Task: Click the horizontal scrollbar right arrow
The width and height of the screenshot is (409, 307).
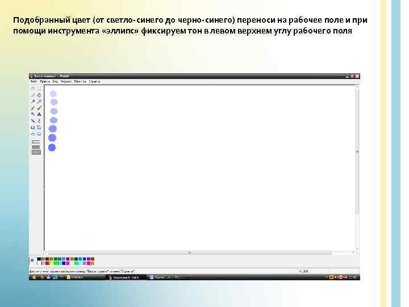Action: [x=353, y=252]
